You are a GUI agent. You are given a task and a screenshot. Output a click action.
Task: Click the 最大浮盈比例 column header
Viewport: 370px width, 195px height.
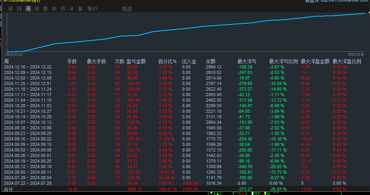(347, 61)
